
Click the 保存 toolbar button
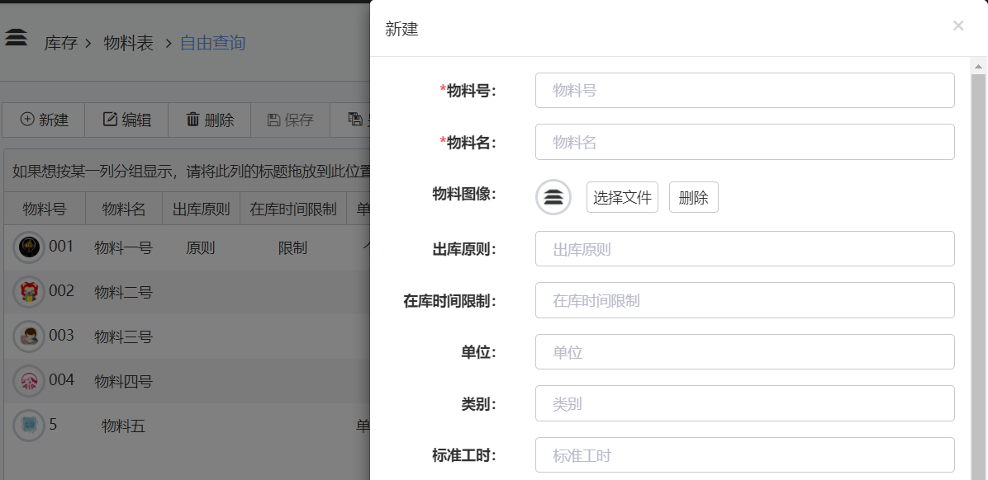tap(290, 120)
